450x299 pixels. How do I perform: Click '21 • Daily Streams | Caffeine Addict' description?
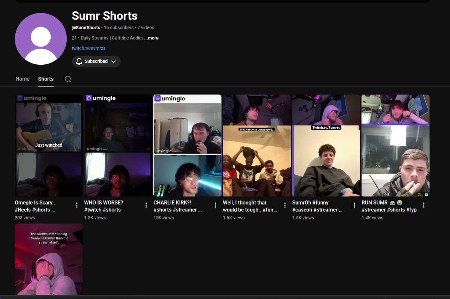[x=108, y=38]
